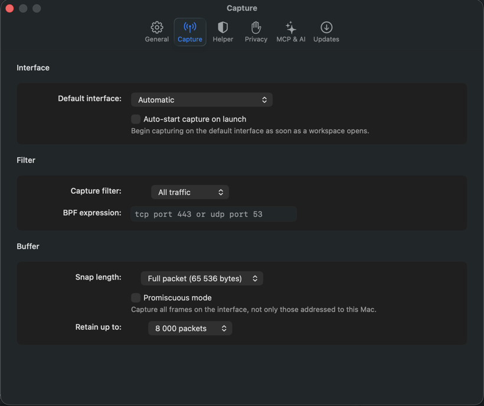Click the Filter section heading

click(x=26, y=160)
